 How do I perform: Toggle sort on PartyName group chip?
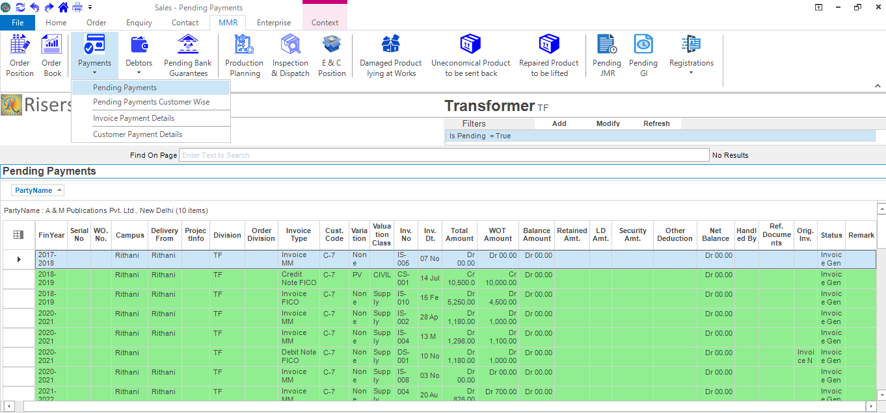tap(38, 190)
